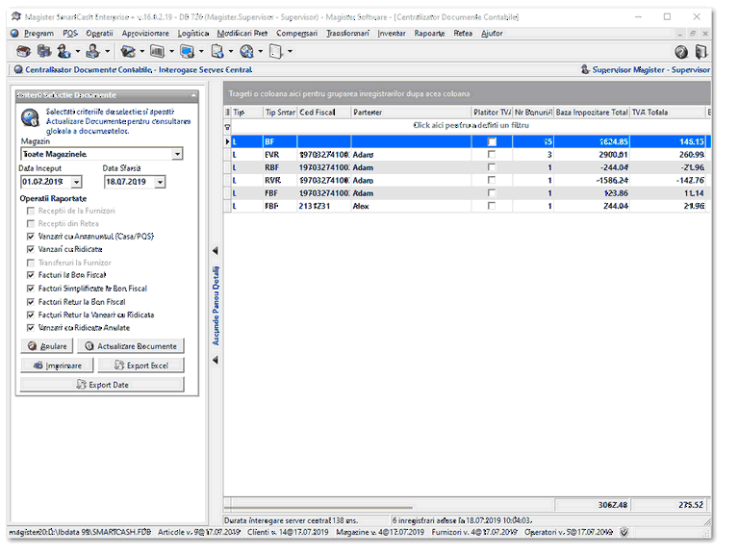
Task: Click the Export Excel button
Action: coord(140,366)
